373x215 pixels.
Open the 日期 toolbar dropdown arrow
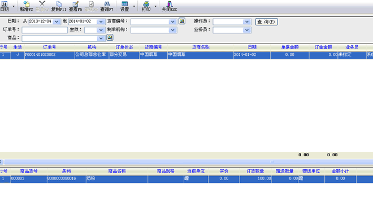[14, 6]
